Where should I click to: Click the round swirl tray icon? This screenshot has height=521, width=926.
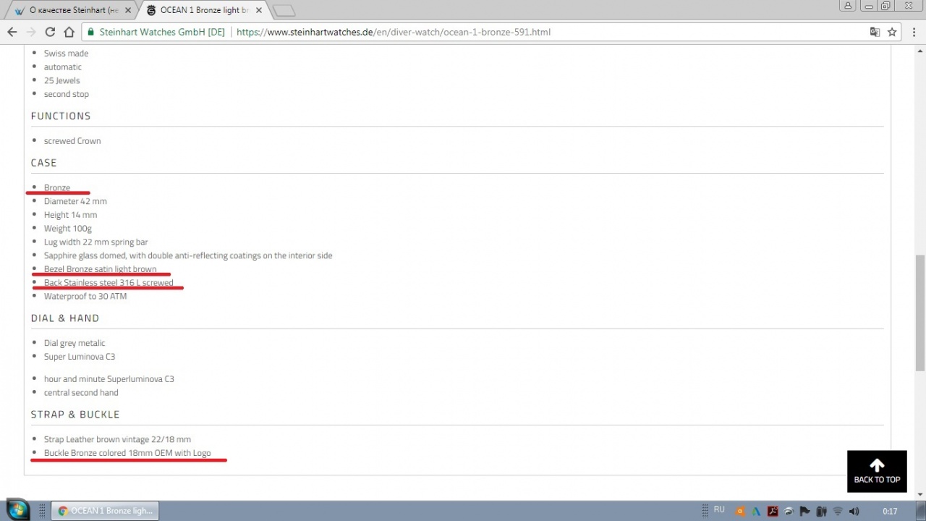pos(789,511)
